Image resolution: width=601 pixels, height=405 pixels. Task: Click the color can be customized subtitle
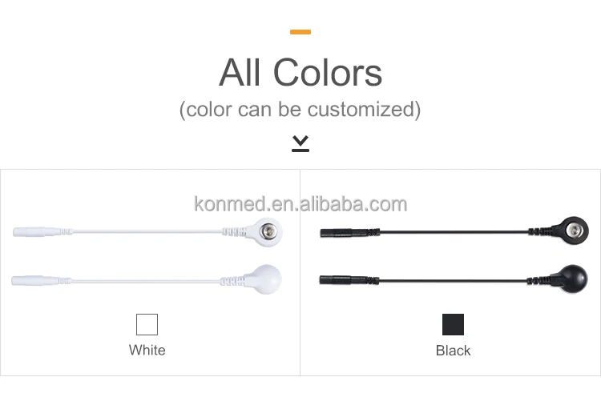[300, 109]
